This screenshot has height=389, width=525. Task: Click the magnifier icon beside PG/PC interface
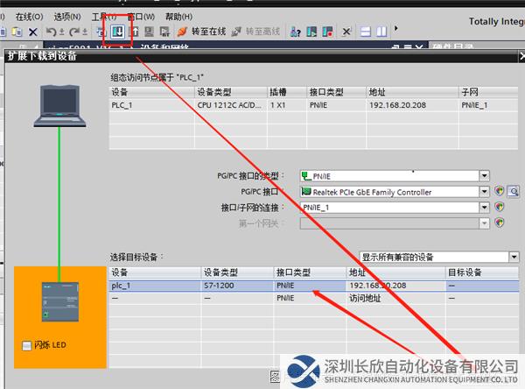513,192
